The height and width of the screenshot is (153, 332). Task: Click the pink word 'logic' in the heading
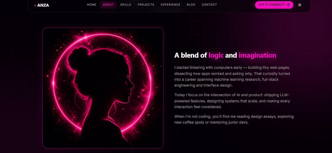click(216, 55)
